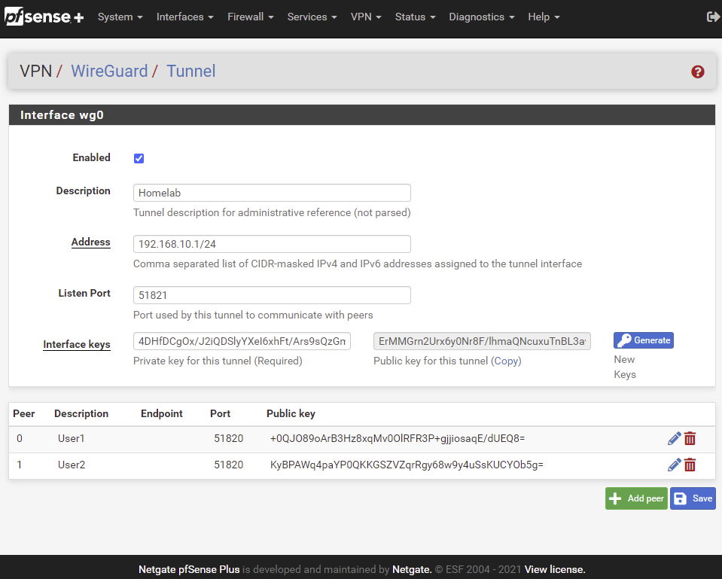This screenshot has width=722, height=579.
Task: Click the Copy public key link
Action: [x=506, y=361]
